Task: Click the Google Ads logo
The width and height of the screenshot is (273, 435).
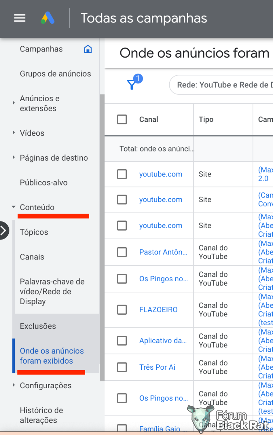Action: 47,18
